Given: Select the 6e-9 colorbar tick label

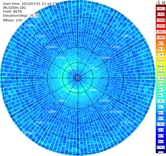Looking at the screenshot, I should (161, 136).
